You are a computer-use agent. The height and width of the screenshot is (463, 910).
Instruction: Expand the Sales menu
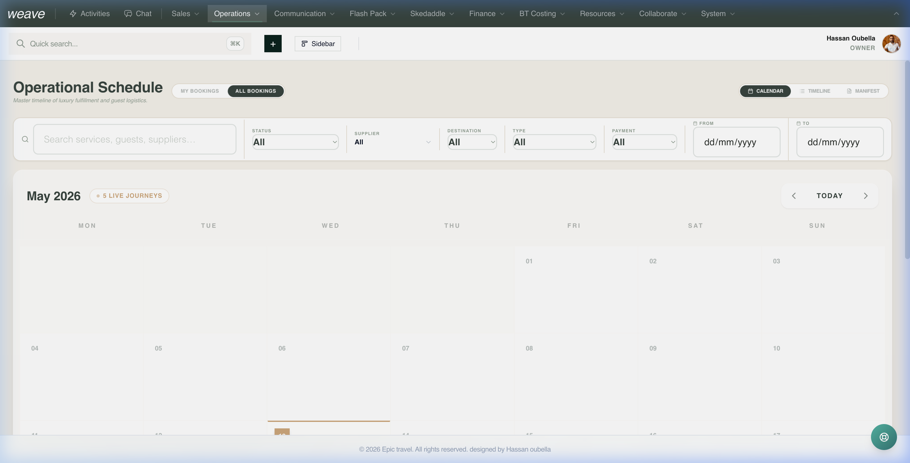185,13
